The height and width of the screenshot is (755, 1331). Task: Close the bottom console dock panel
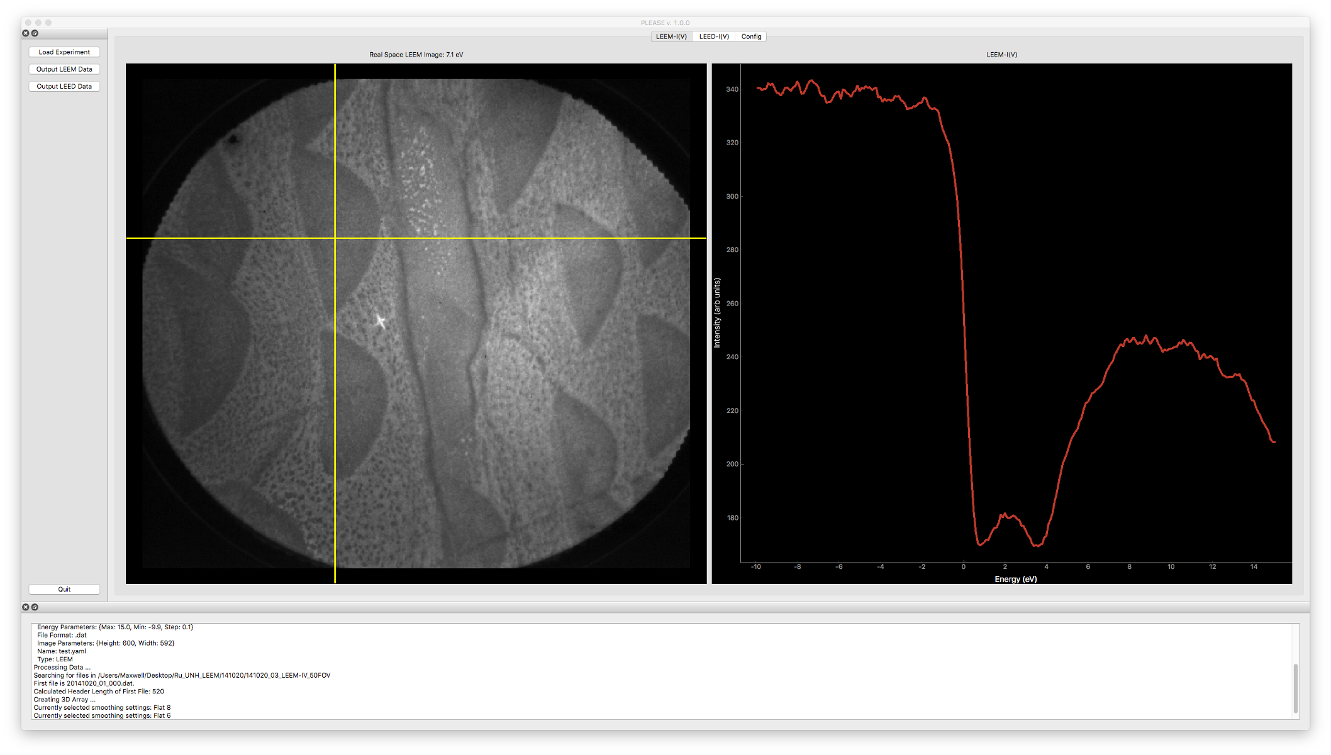[26, 607]
